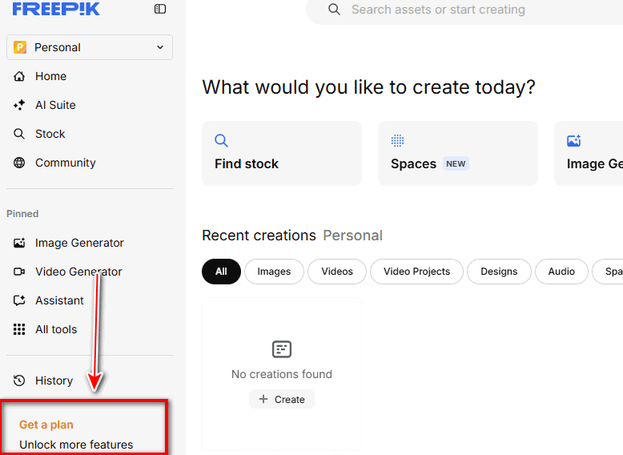Open AI Suite sparkle icon

(x=20, y=105)
